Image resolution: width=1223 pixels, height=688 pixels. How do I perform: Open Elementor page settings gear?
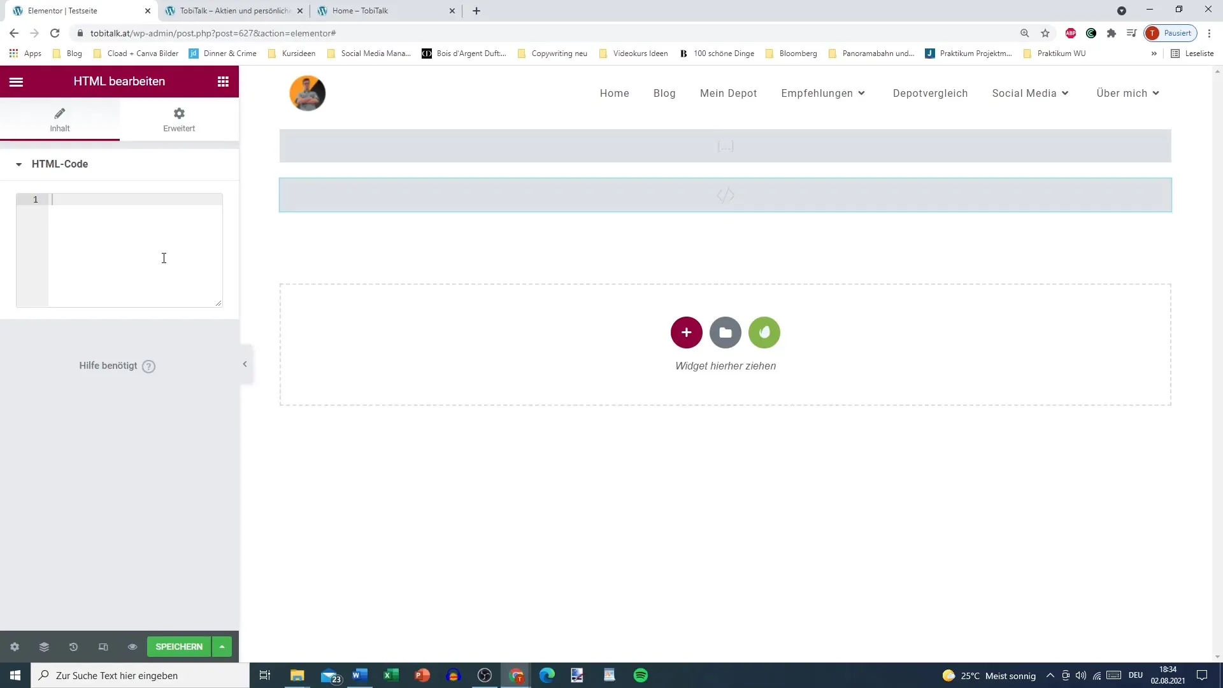[15, 647]
